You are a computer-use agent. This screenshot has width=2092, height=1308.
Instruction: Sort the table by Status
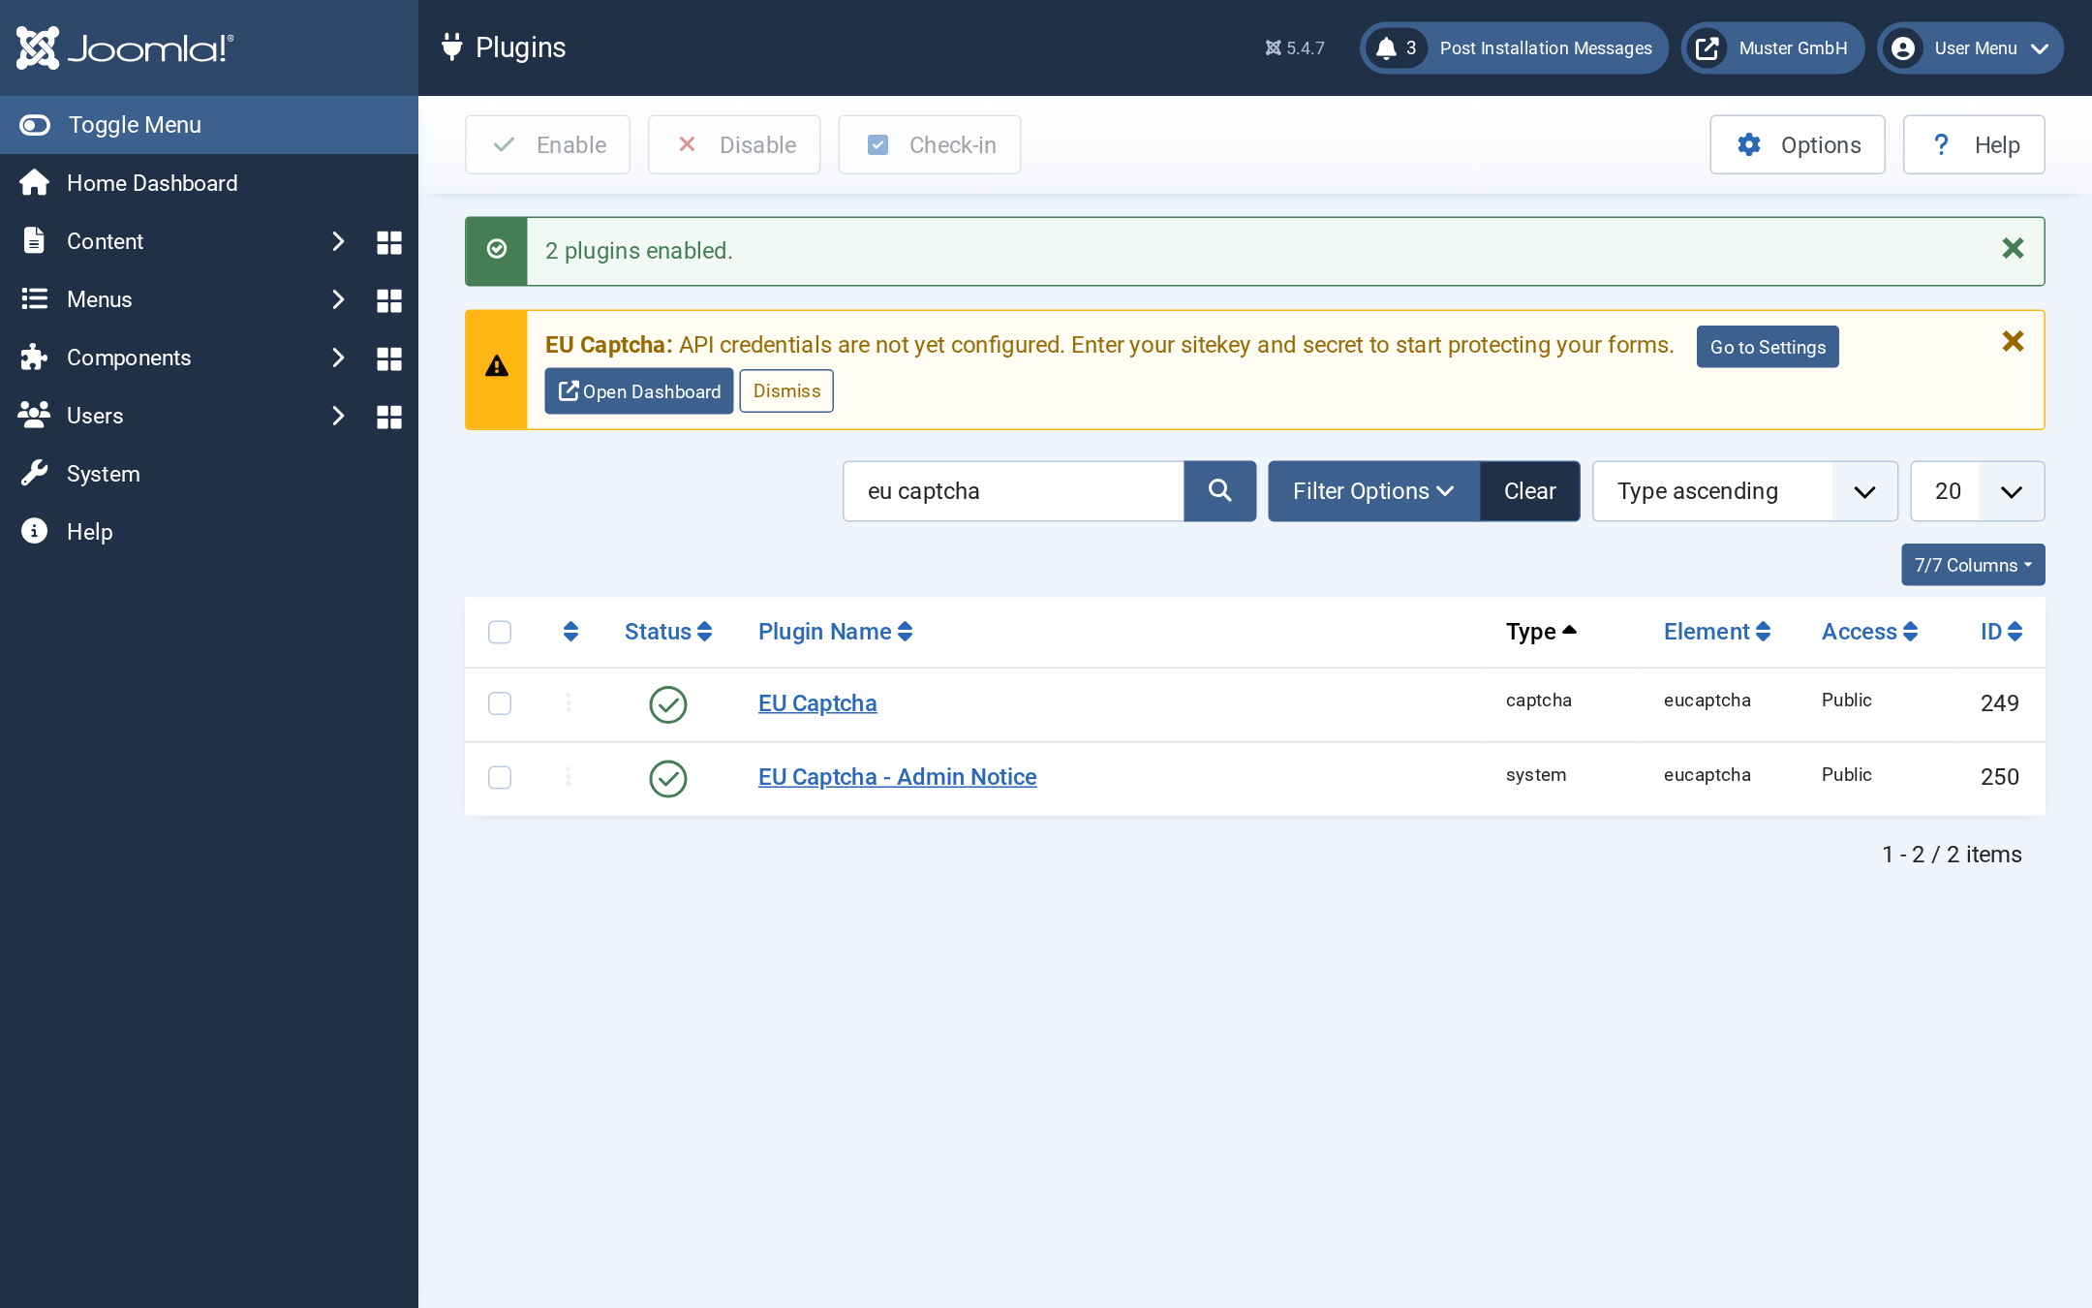click(668, 632)
